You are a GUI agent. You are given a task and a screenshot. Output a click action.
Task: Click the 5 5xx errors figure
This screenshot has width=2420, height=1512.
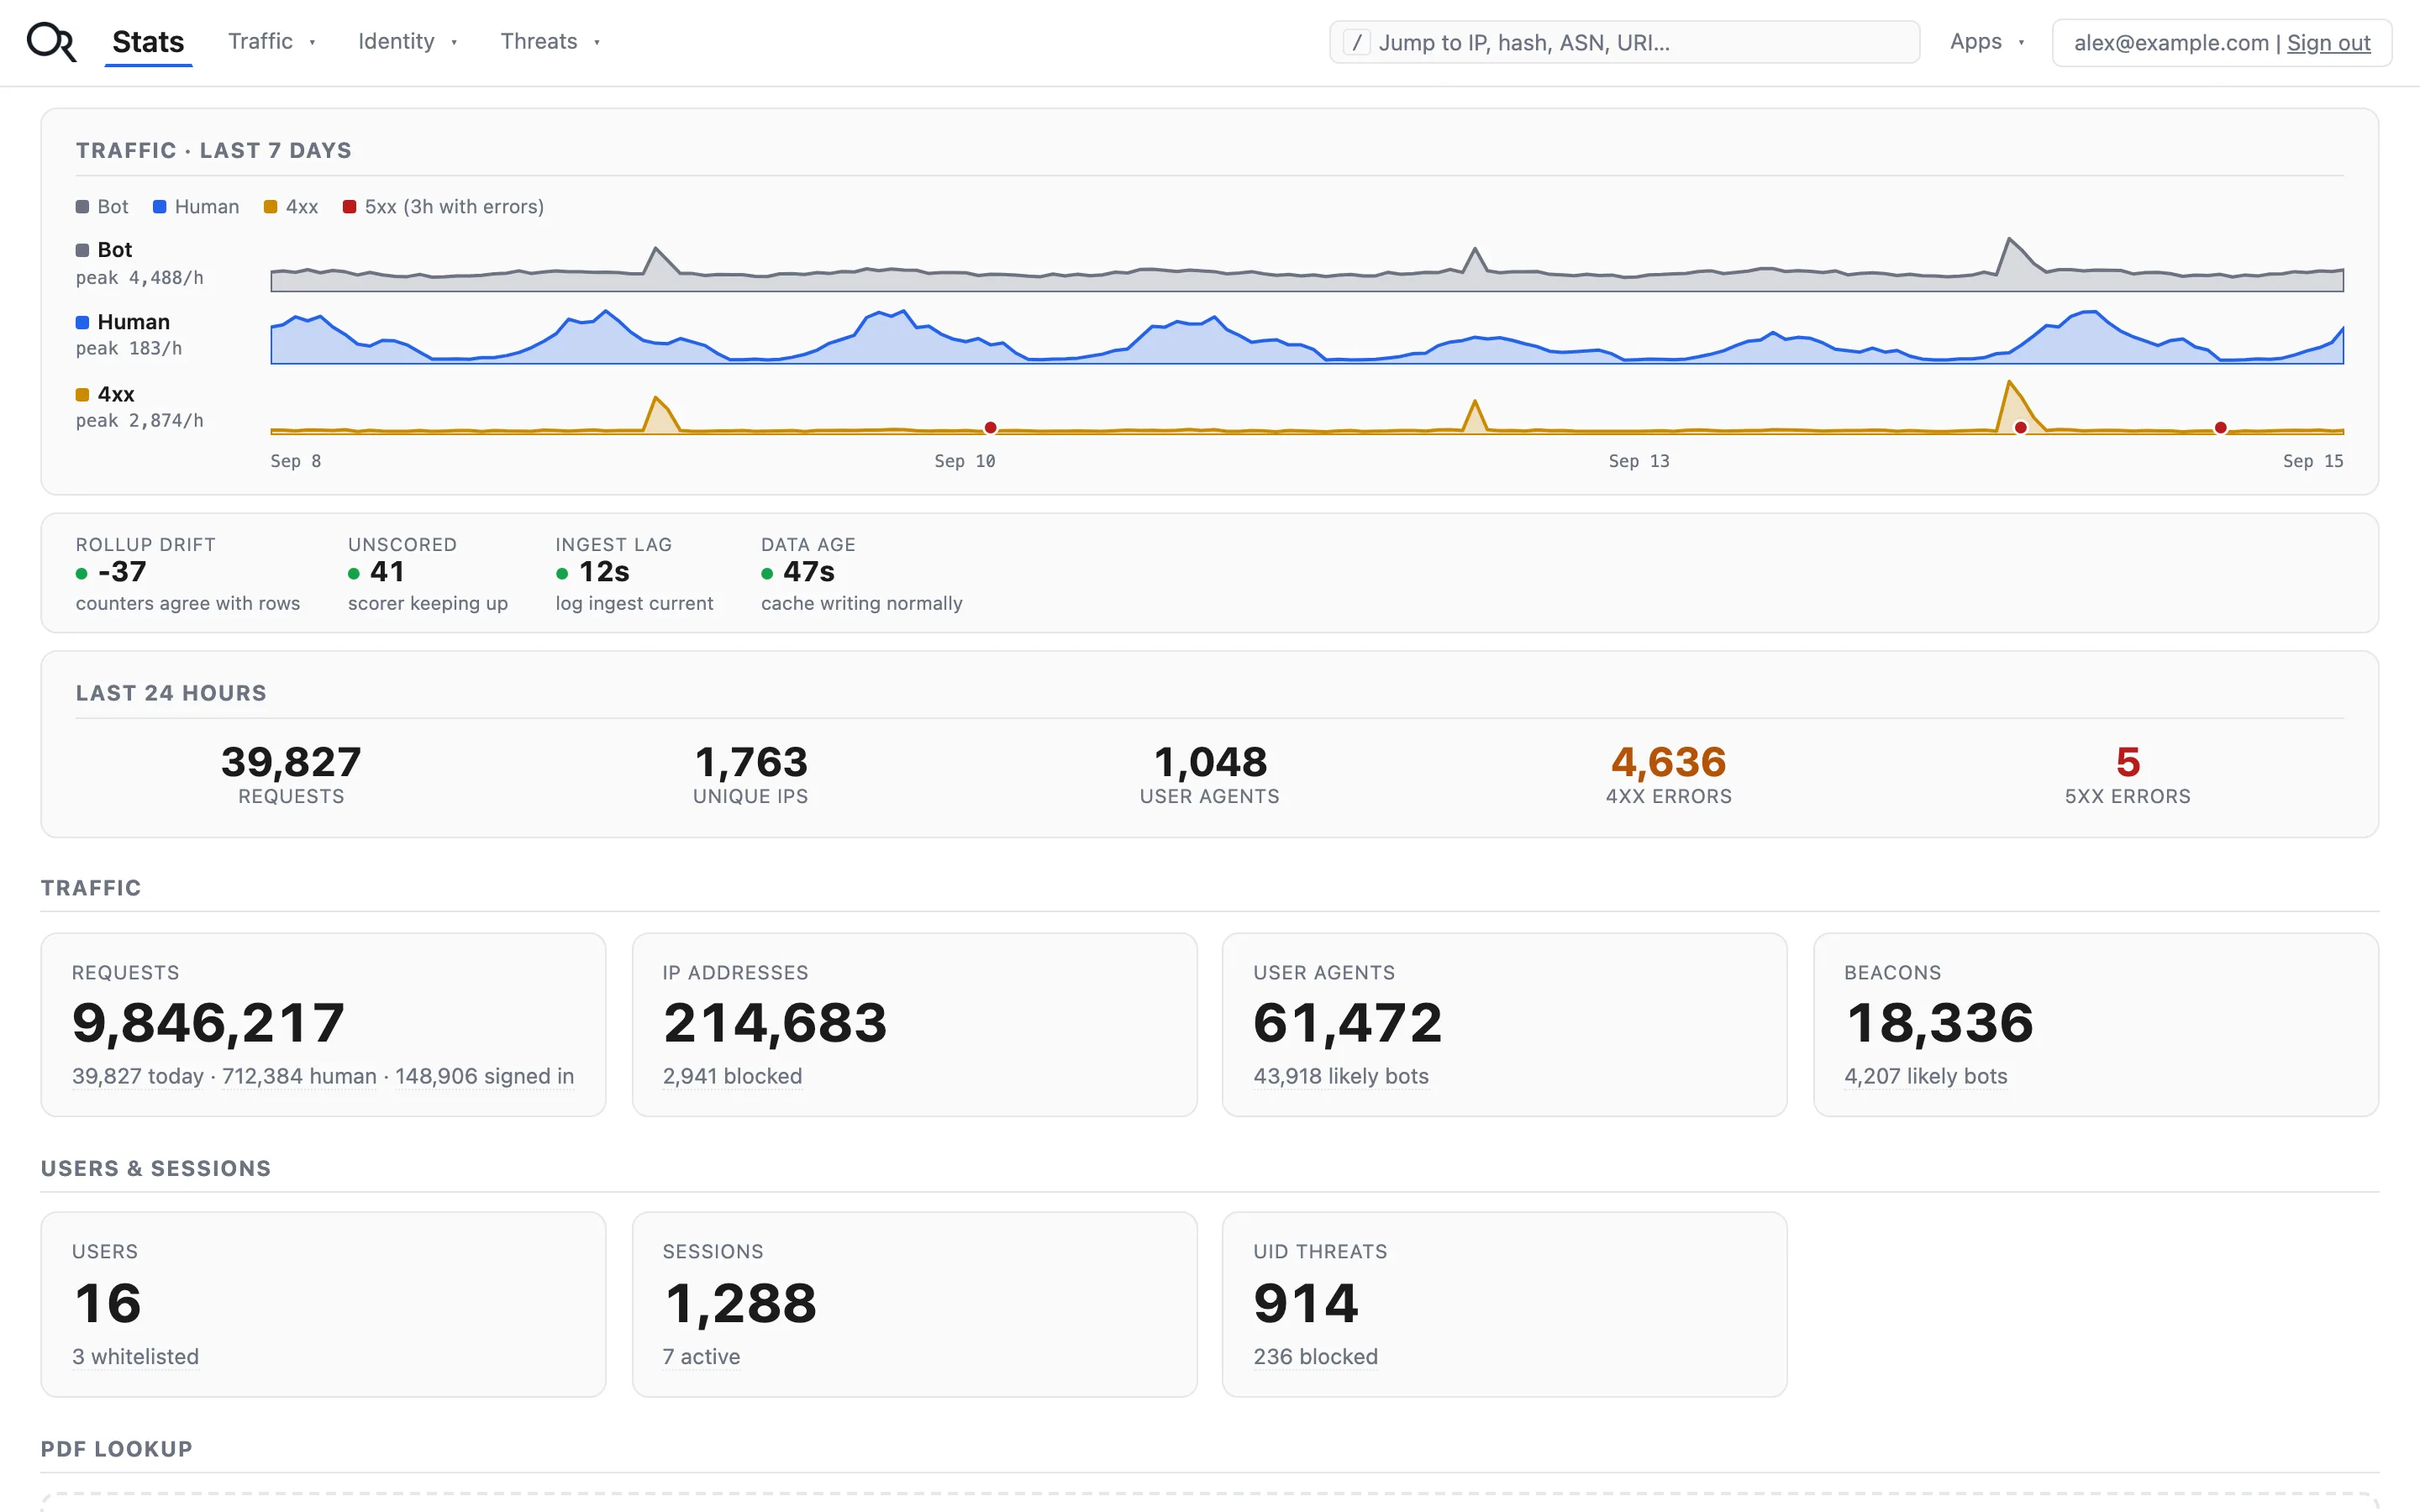tap(2128, 762)
